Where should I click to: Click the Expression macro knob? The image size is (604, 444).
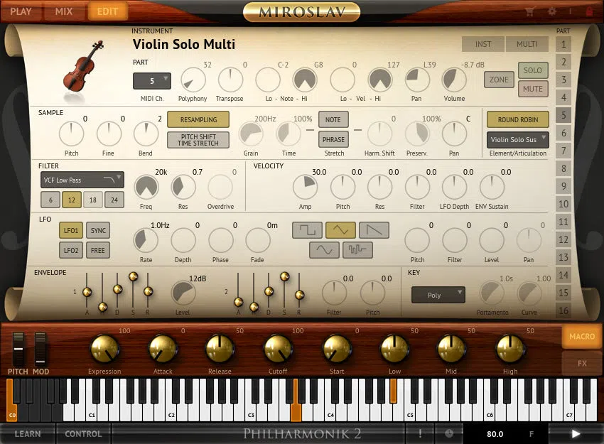pos(104,349)
